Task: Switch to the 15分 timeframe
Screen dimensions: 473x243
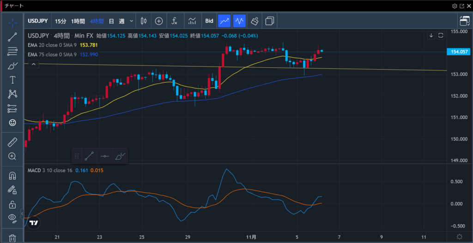Action: [60, 21]
